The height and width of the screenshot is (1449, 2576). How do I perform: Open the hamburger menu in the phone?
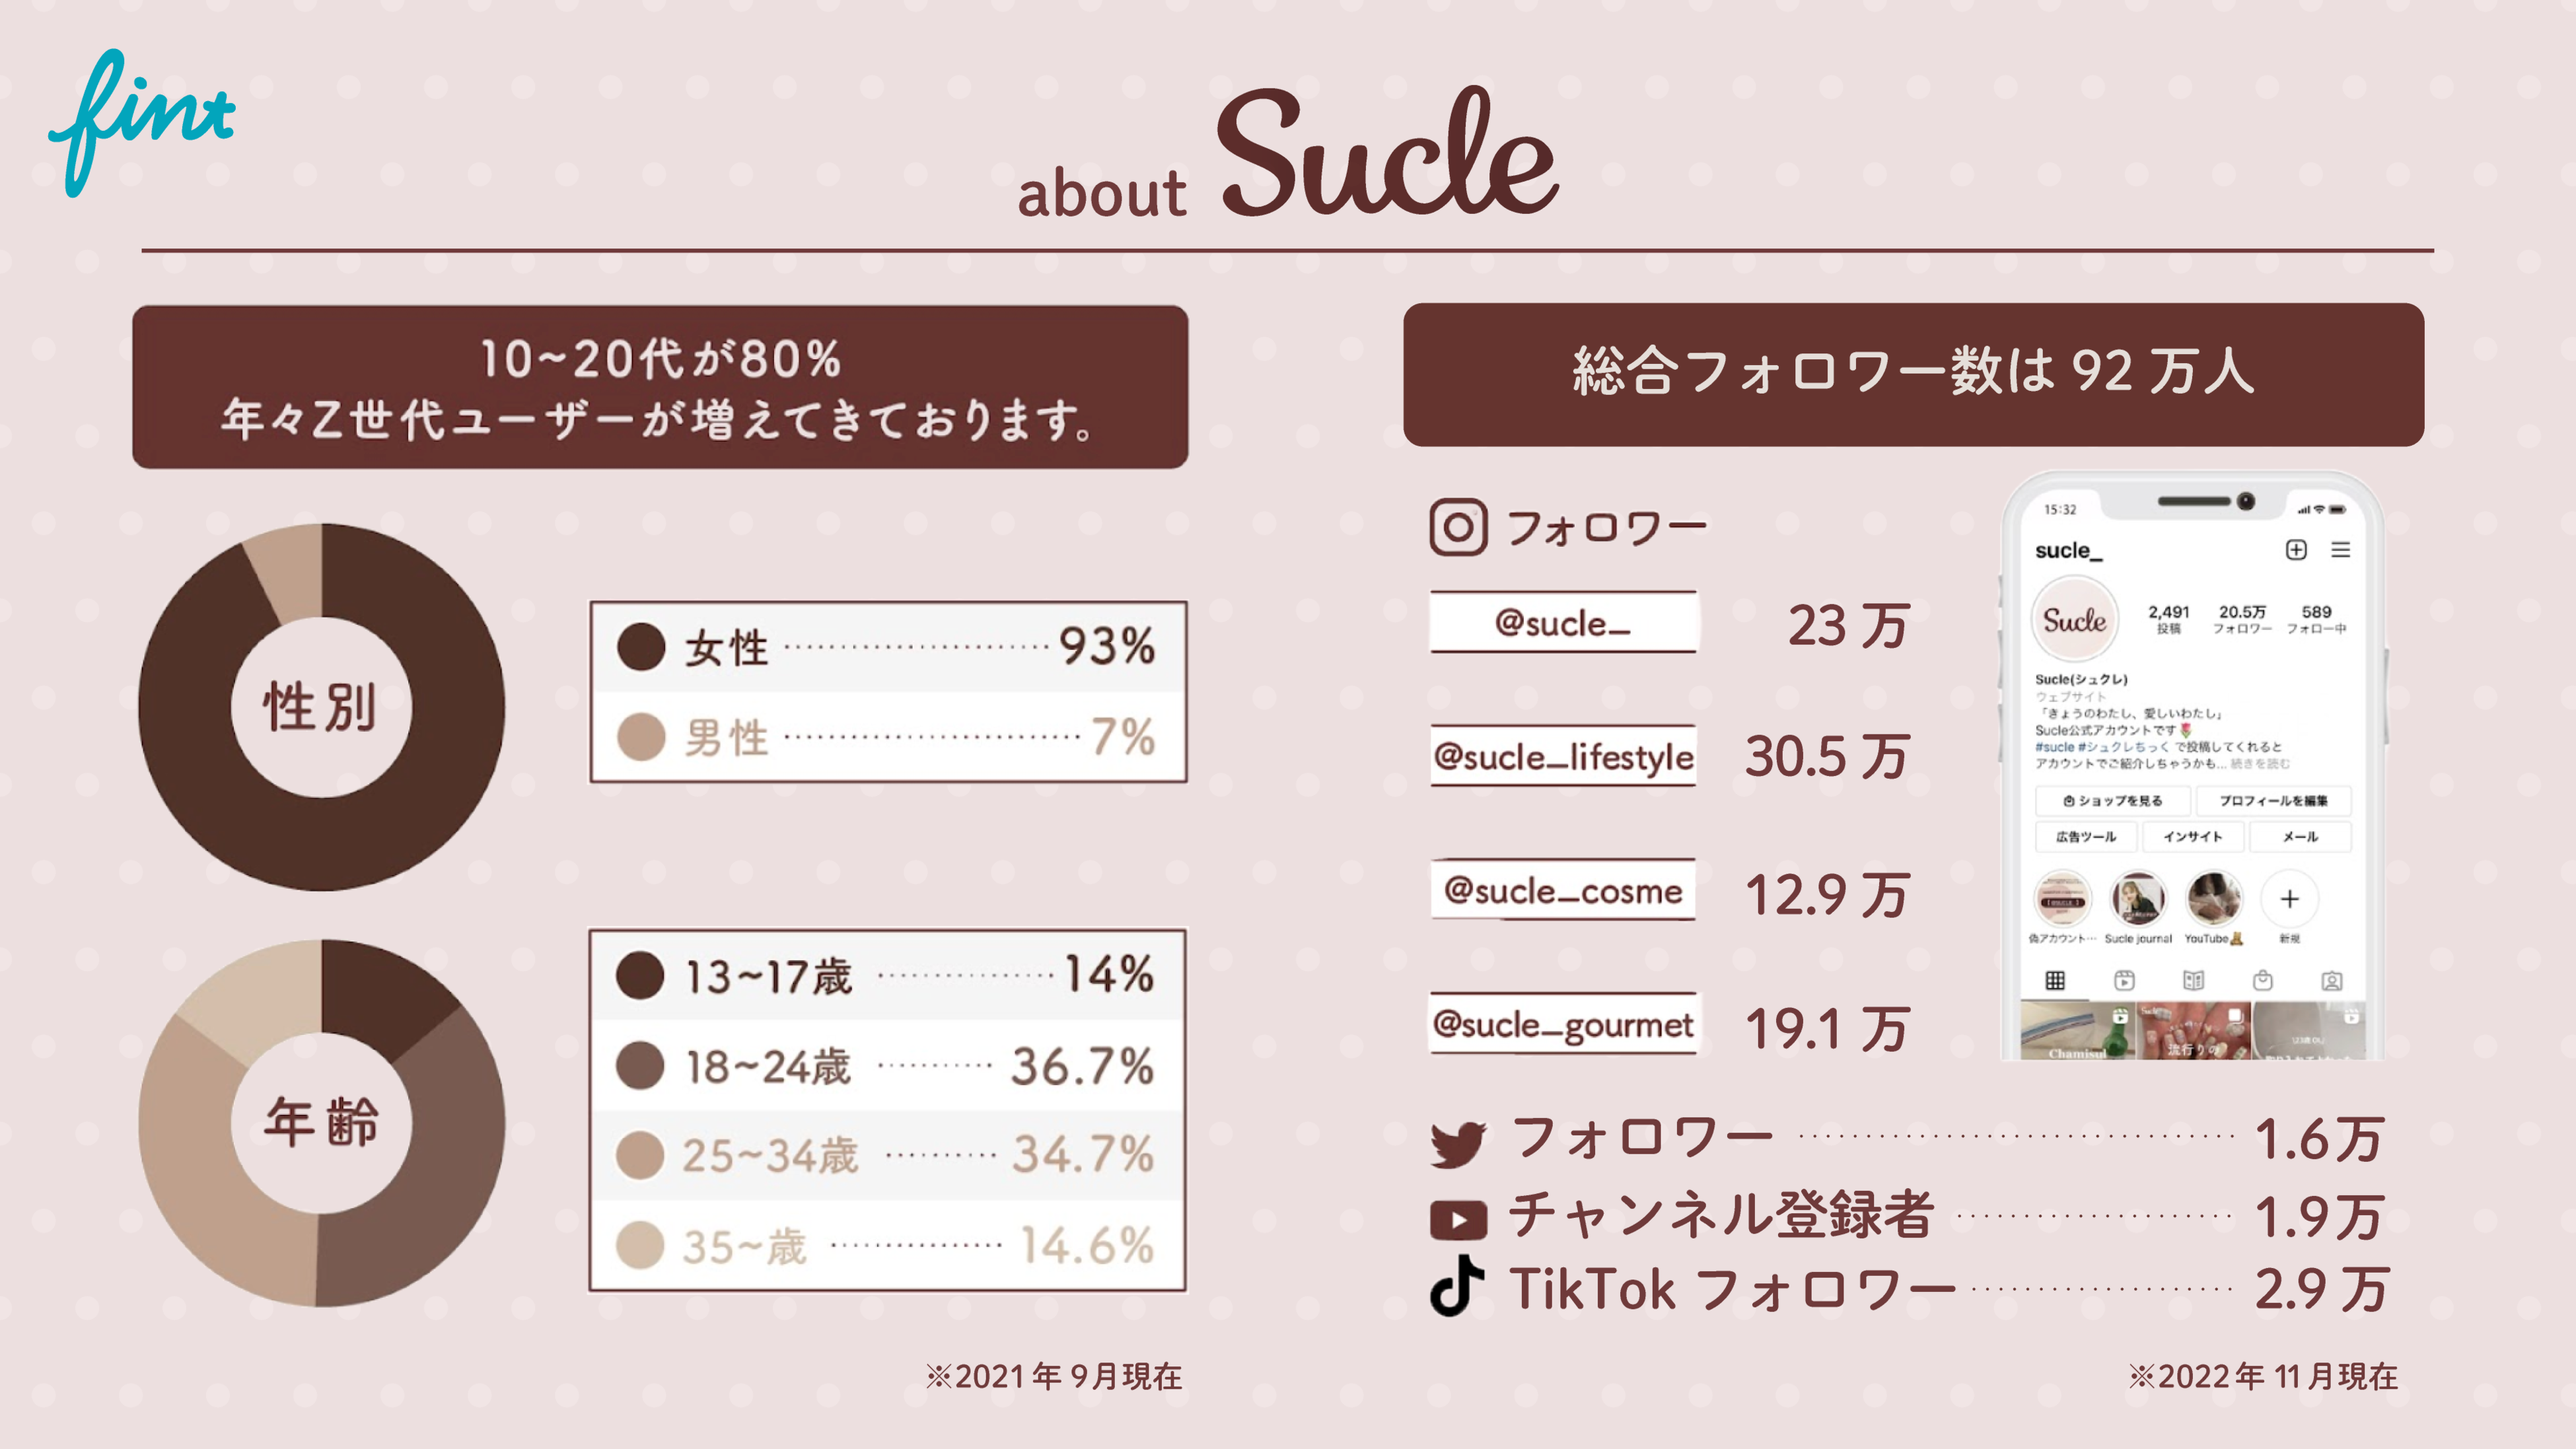pos(2341,550)
